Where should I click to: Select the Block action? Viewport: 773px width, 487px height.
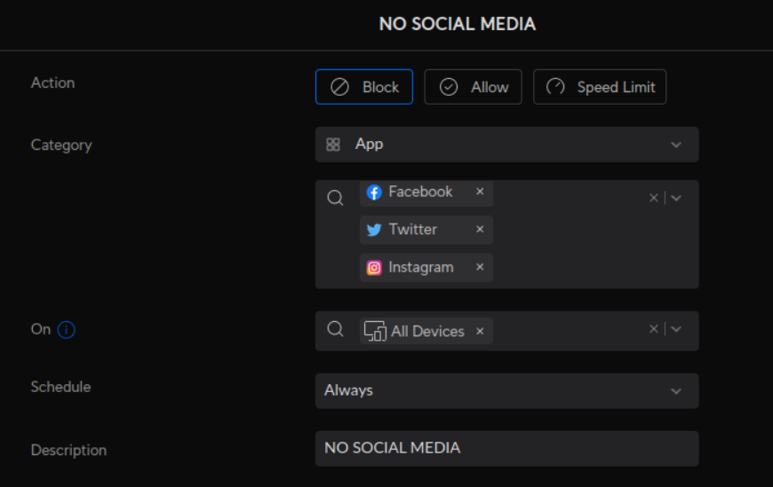pyautogui.click(x=364, y=87)
